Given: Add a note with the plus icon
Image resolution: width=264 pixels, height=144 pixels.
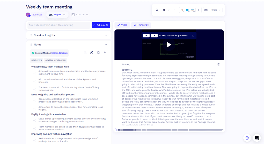Looking at the screenshot, I should click(x=105, y=52).
